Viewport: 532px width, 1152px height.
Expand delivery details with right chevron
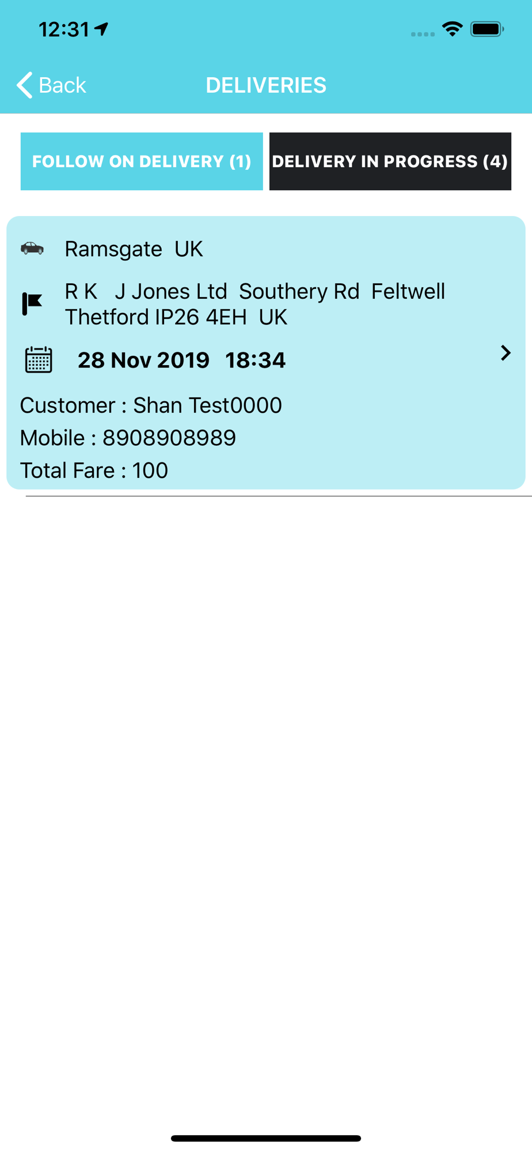coord(506,353)
